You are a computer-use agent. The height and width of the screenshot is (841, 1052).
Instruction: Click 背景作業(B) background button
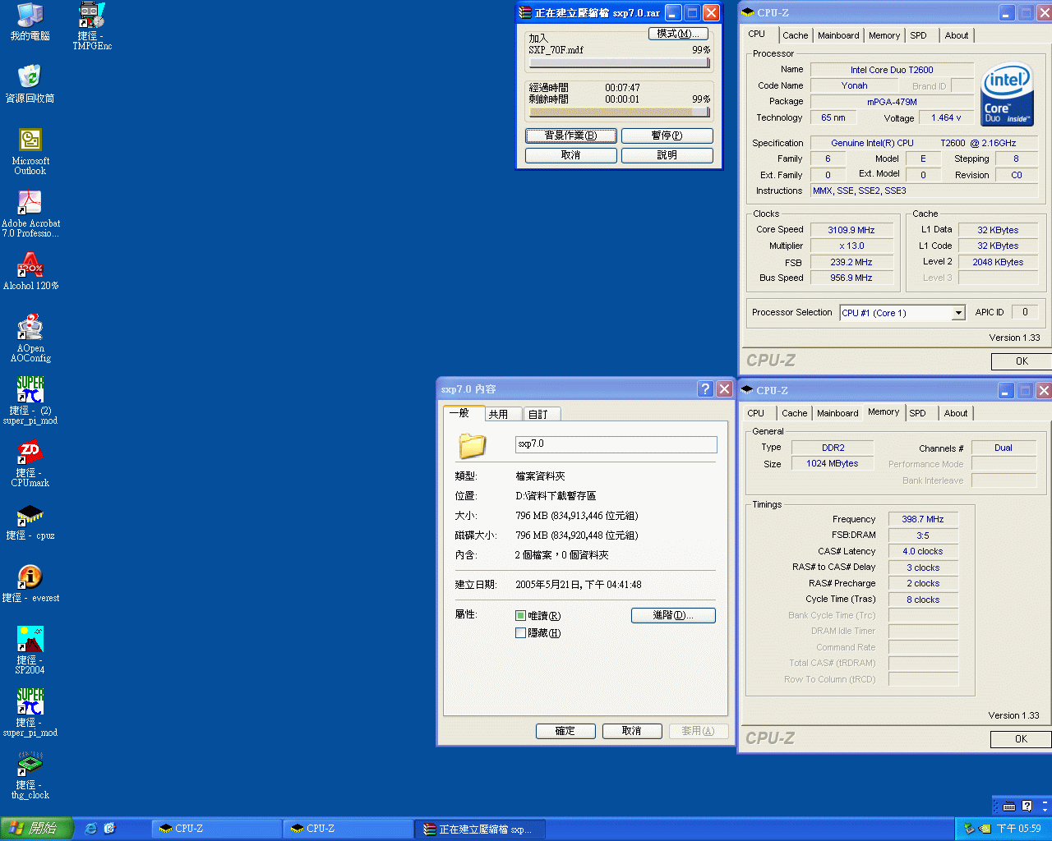(x=571, y=136)
